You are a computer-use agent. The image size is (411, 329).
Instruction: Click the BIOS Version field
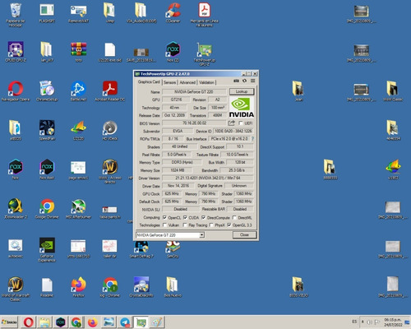(x=195, y=123)
